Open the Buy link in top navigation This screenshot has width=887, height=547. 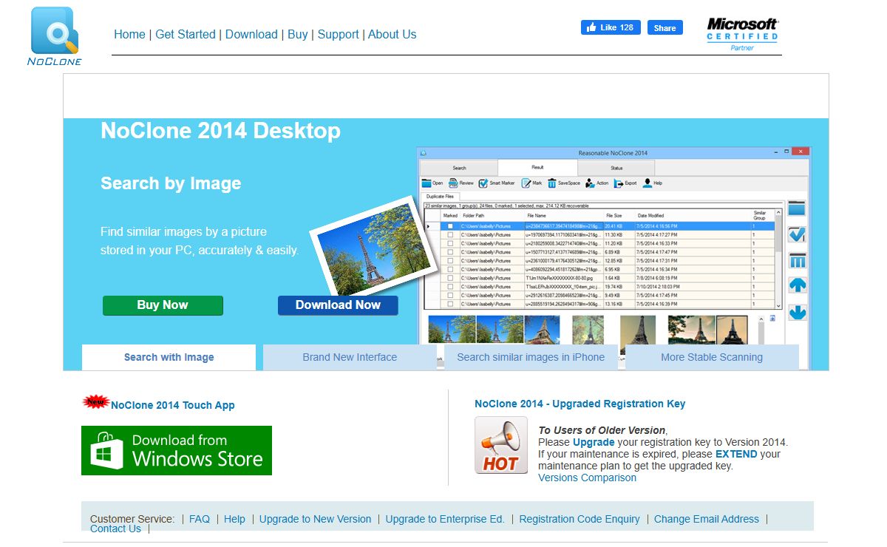(x=298, y=34)
